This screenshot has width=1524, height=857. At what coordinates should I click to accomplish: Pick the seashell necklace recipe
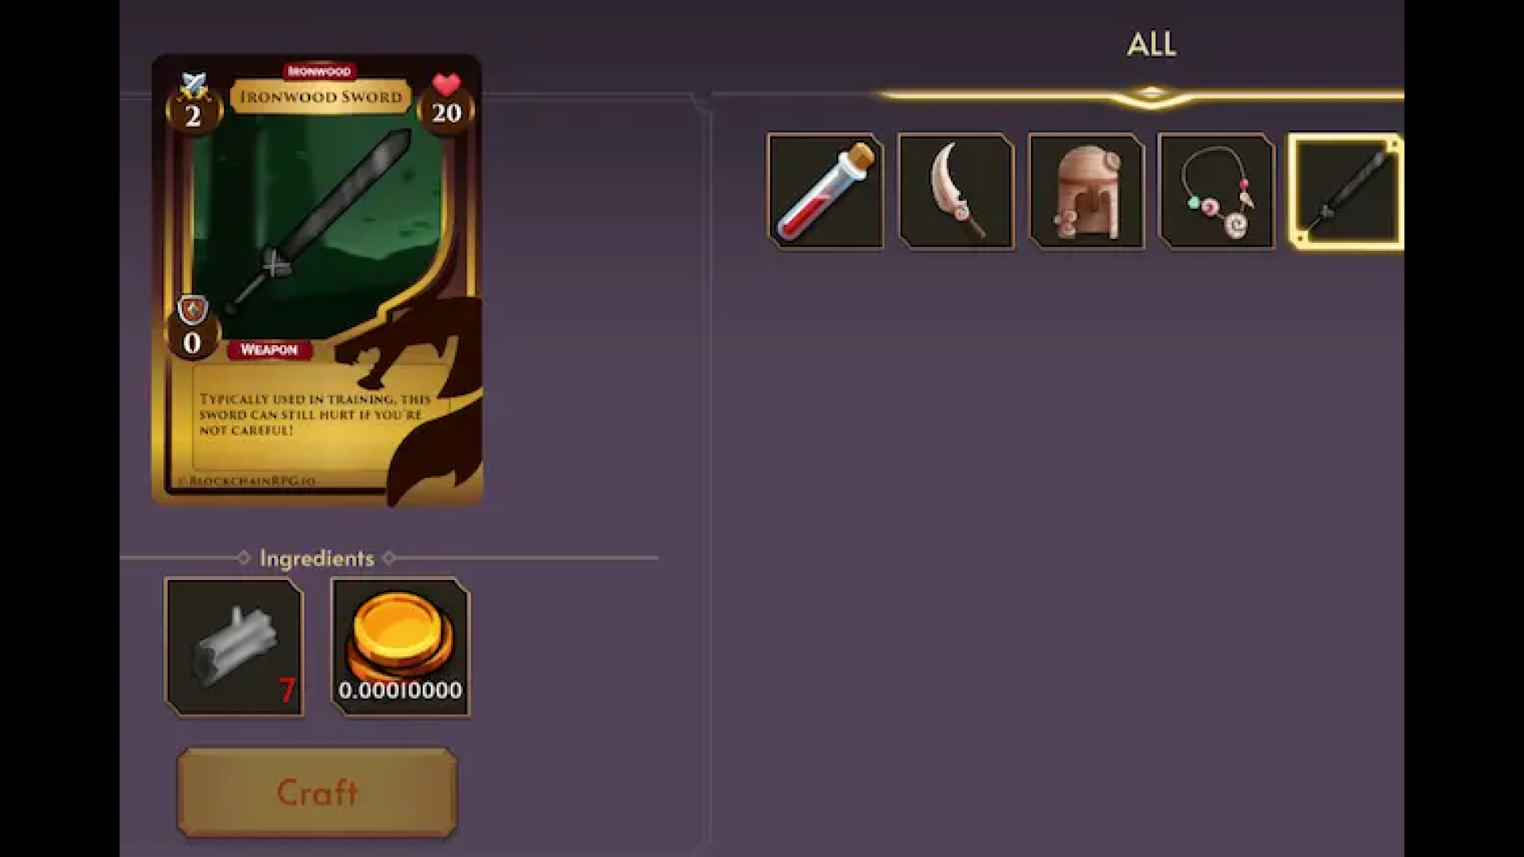point(1216,191)
